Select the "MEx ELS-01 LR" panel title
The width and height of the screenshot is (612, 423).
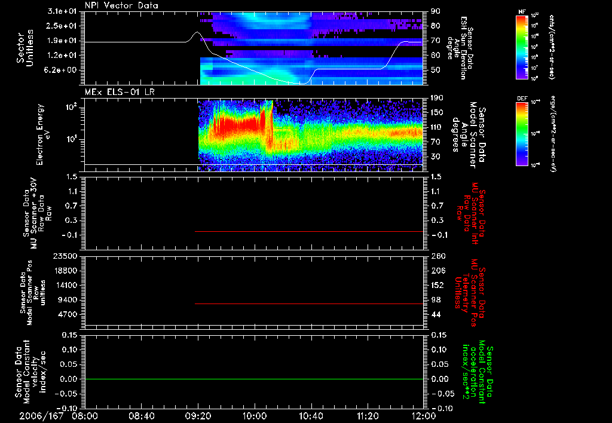pos(120,92)
